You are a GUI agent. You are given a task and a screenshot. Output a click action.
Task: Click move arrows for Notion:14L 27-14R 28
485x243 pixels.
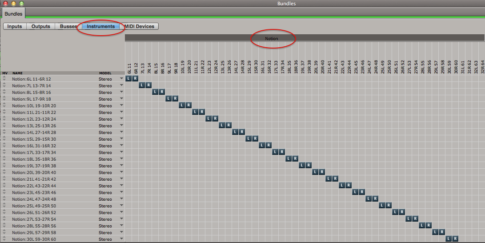[4, 132]
